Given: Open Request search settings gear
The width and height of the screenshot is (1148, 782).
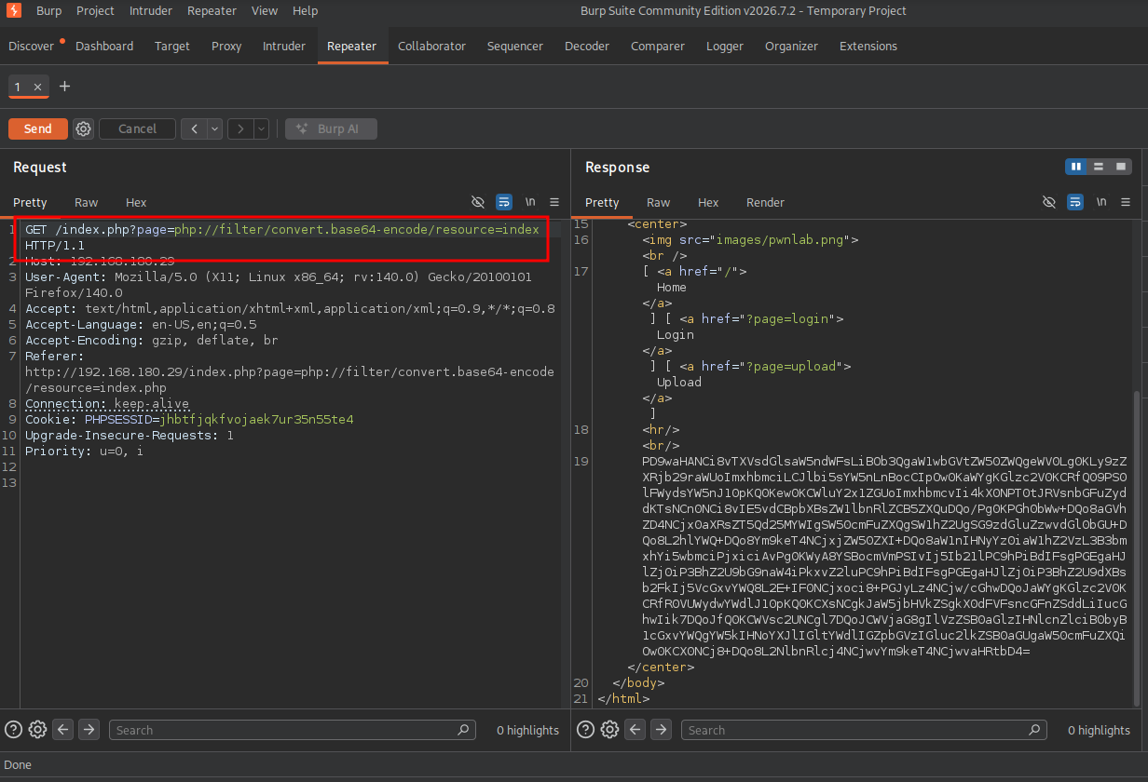Looking at the screenshot, I should (x=37, y=729).
